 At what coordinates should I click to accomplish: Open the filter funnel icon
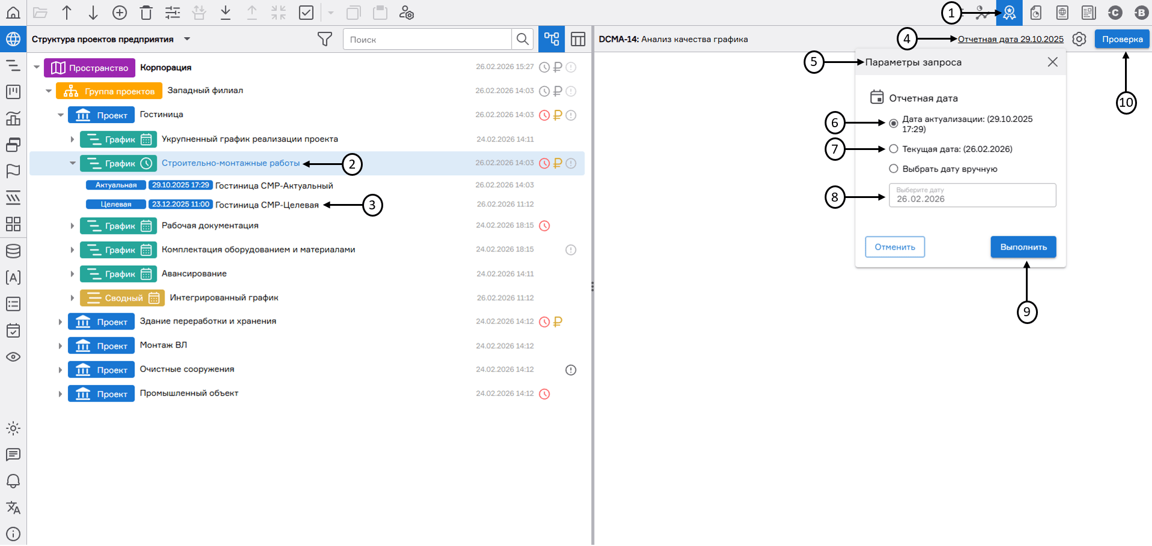(x=324, y=40)
